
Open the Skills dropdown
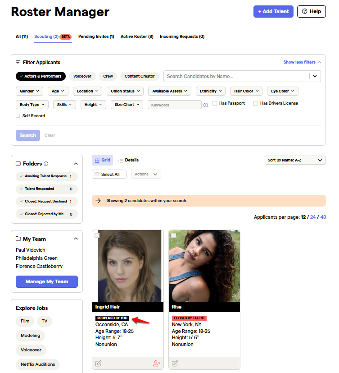tap(64, 105)
